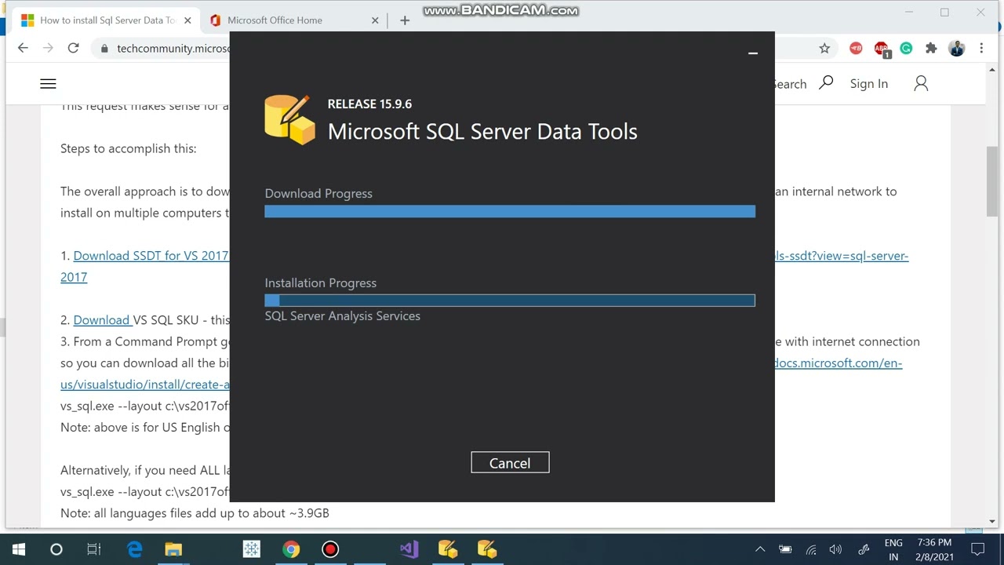Click the 'RELEASE 15.9.6' text in installer
Viewport: 1004px width, 565px height.
(x=369, y=104)
